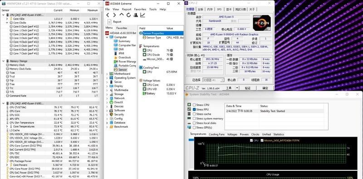Collapse the Core Clocks group in HWiNFO
Viewport: 363px width, 179px height.
coord(7,23)
